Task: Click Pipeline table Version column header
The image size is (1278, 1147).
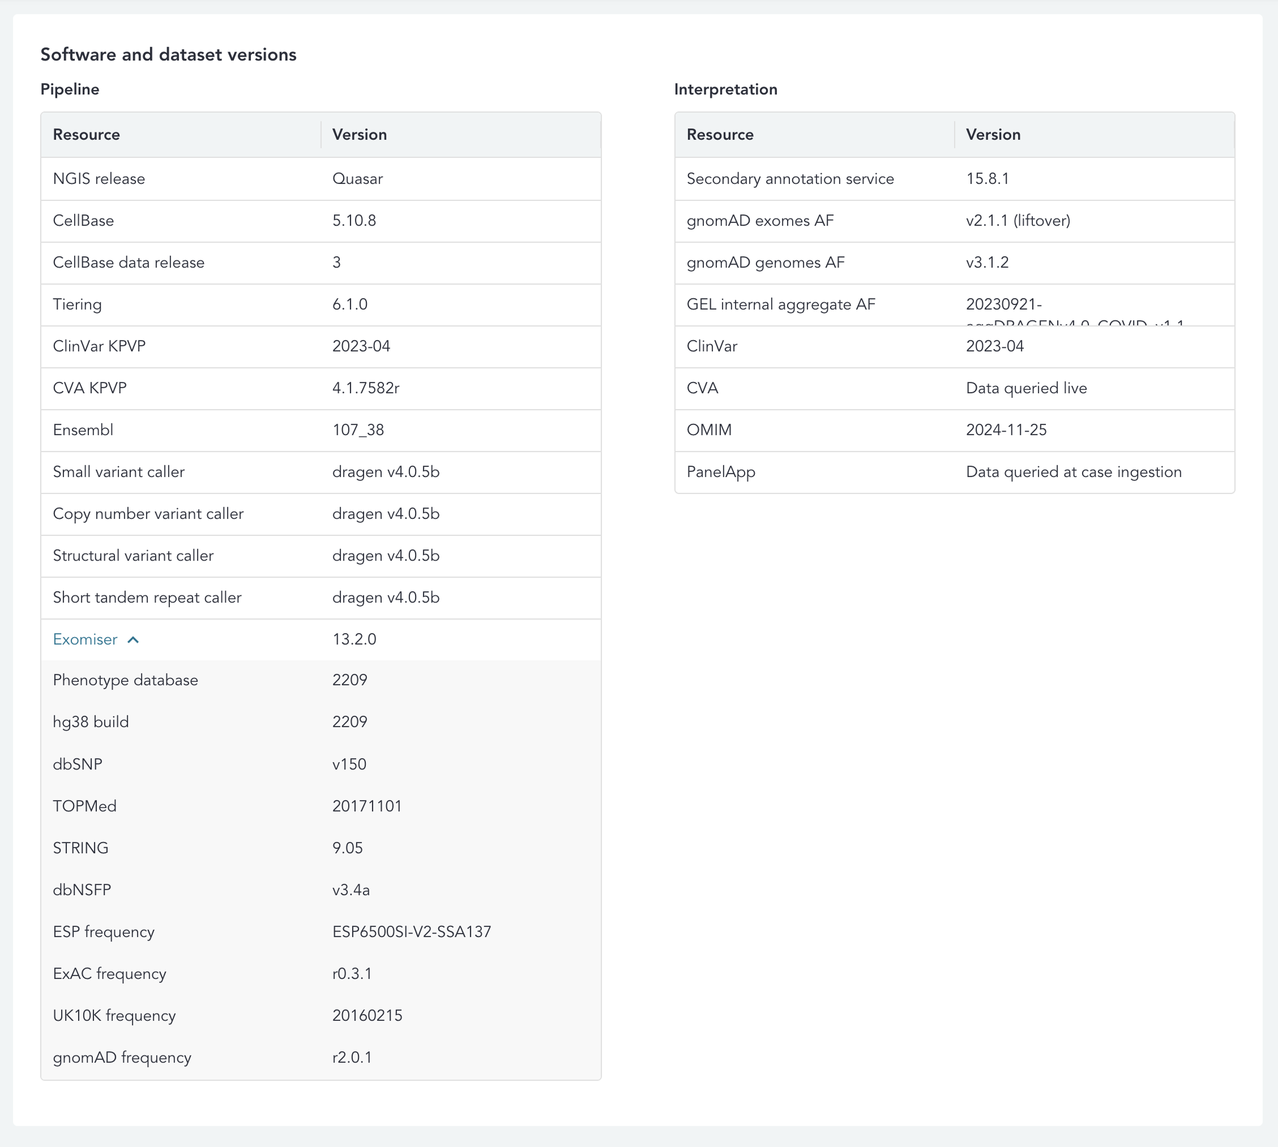Action: tap(360, 135)
